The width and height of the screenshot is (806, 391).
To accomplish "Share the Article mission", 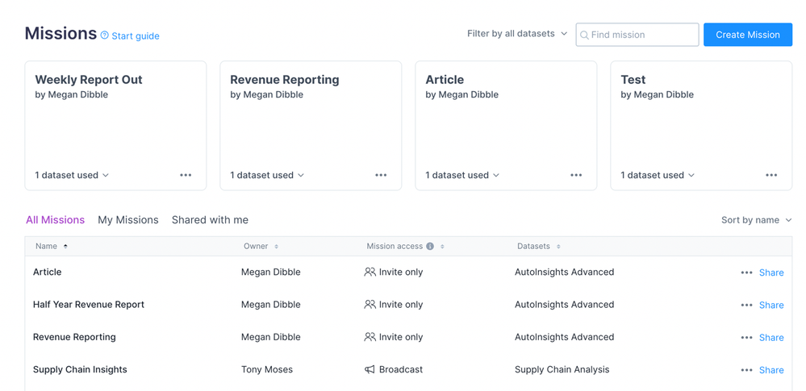I will pos(771,272).
